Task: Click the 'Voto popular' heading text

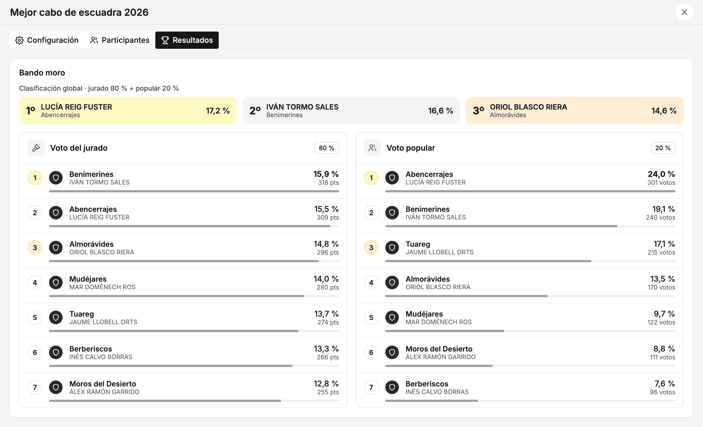Action: 411,148
